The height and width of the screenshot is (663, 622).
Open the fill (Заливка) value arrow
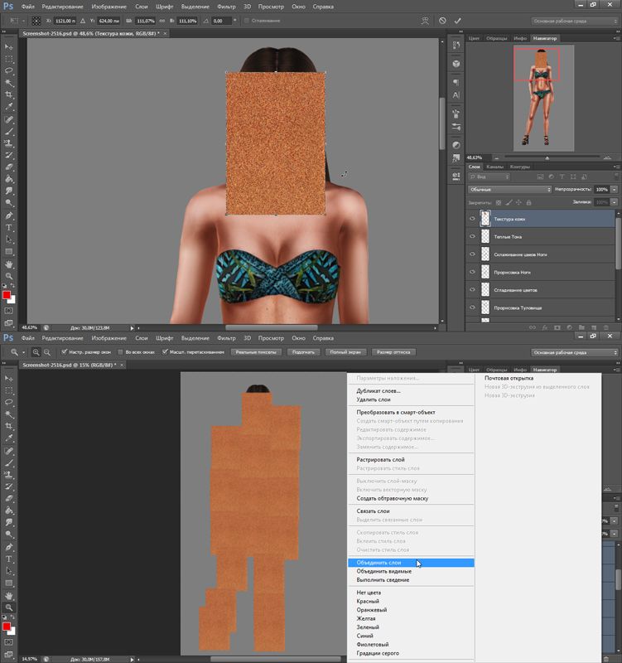point(614,202)
